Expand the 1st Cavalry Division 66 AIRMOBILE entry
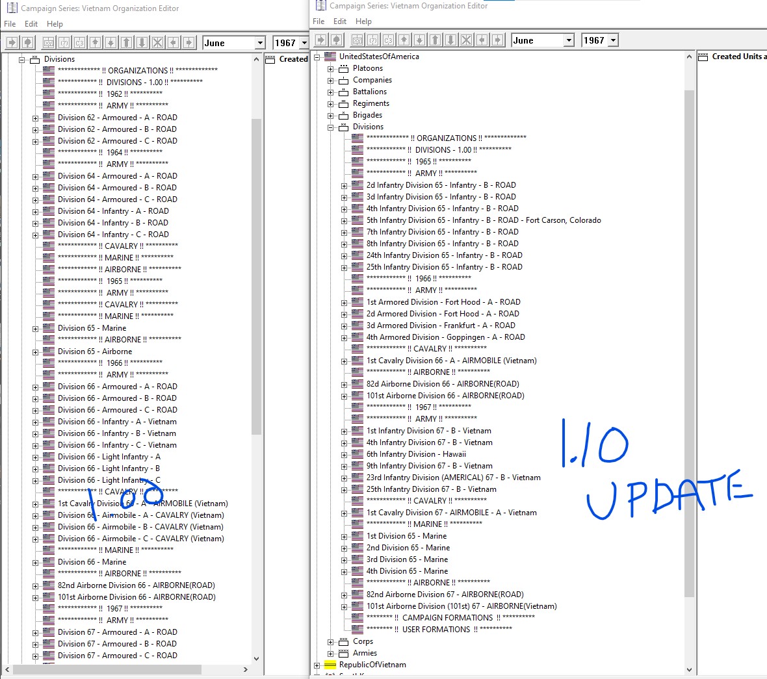 344,360
